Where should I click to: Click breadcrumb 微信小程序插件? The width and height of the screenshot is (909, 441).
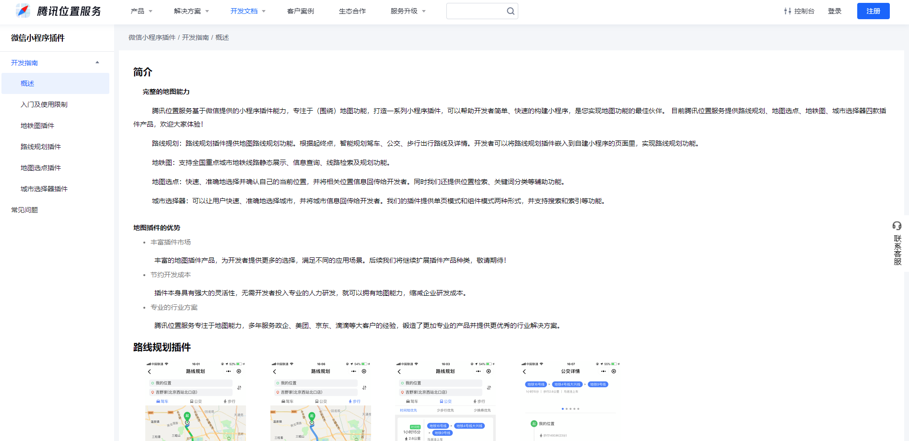(152, 37)
